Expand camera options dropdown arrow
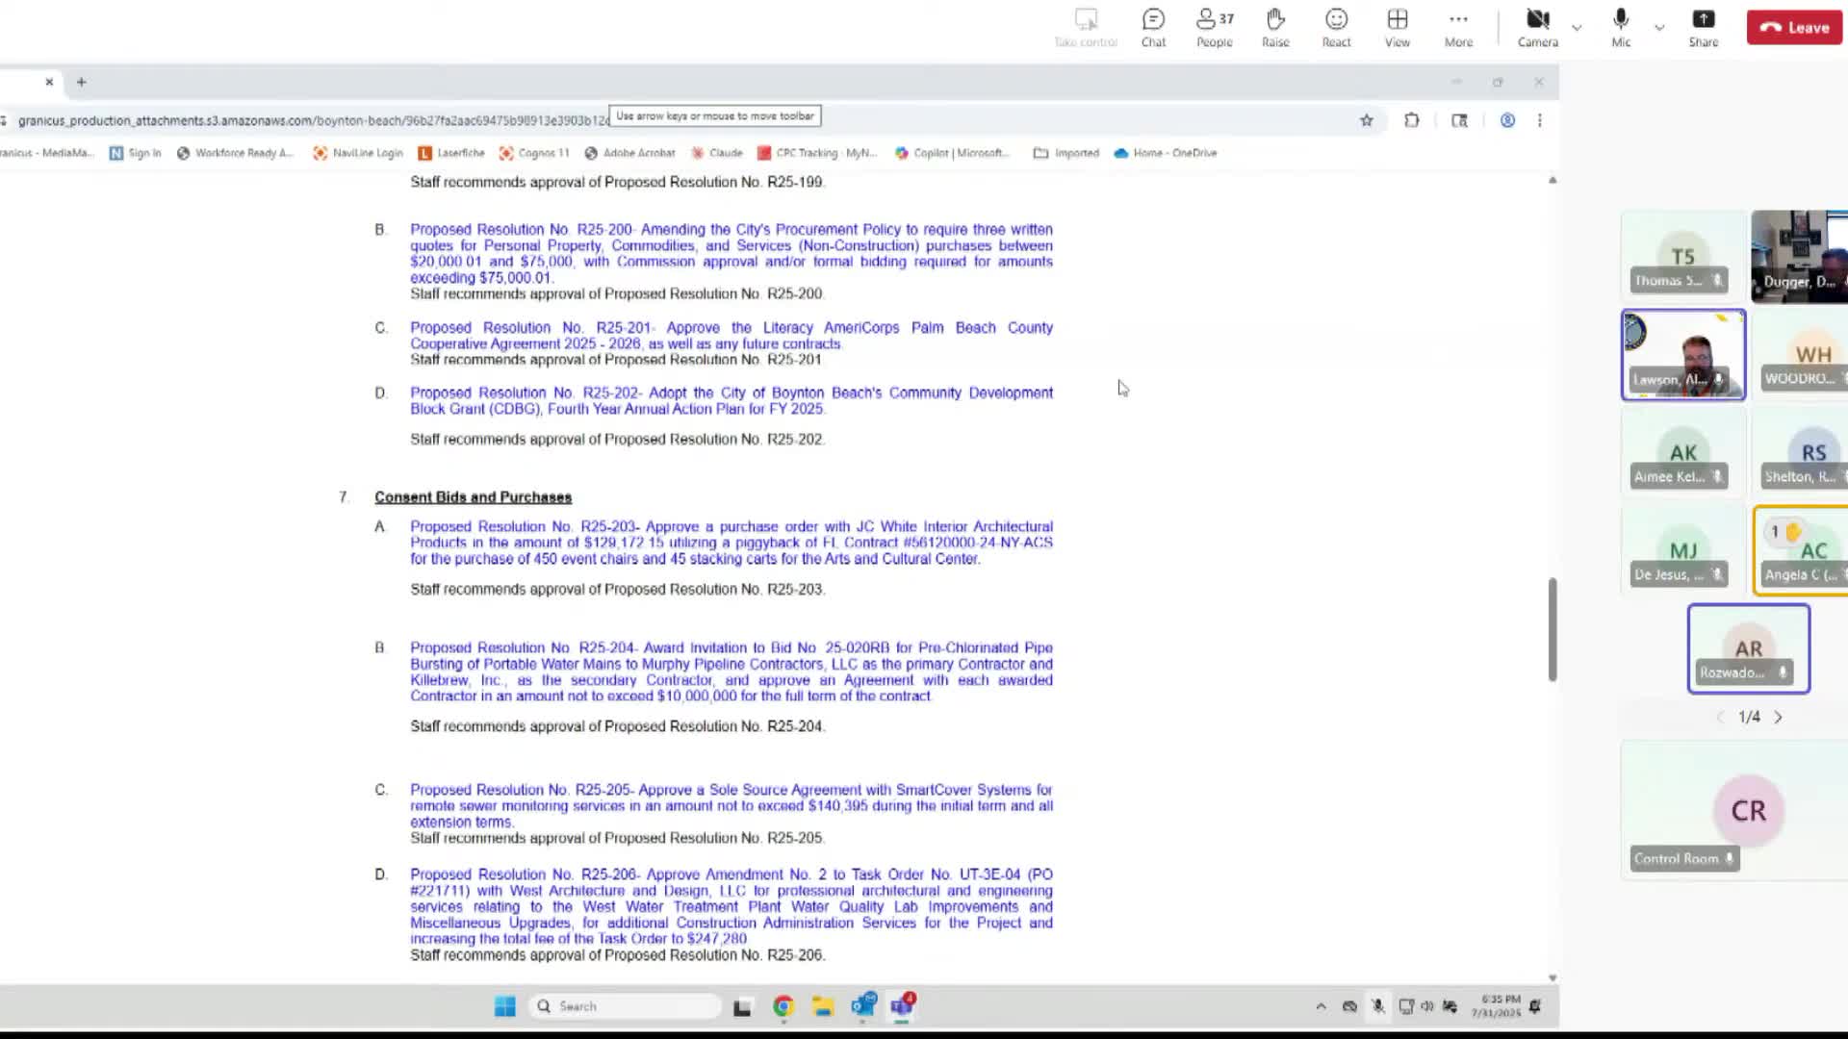This screenshot has height=1039, width=1848. (1577, 28)
